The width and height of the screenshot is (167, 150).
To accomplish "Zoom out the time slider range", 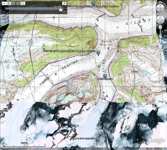I will 19,4.
